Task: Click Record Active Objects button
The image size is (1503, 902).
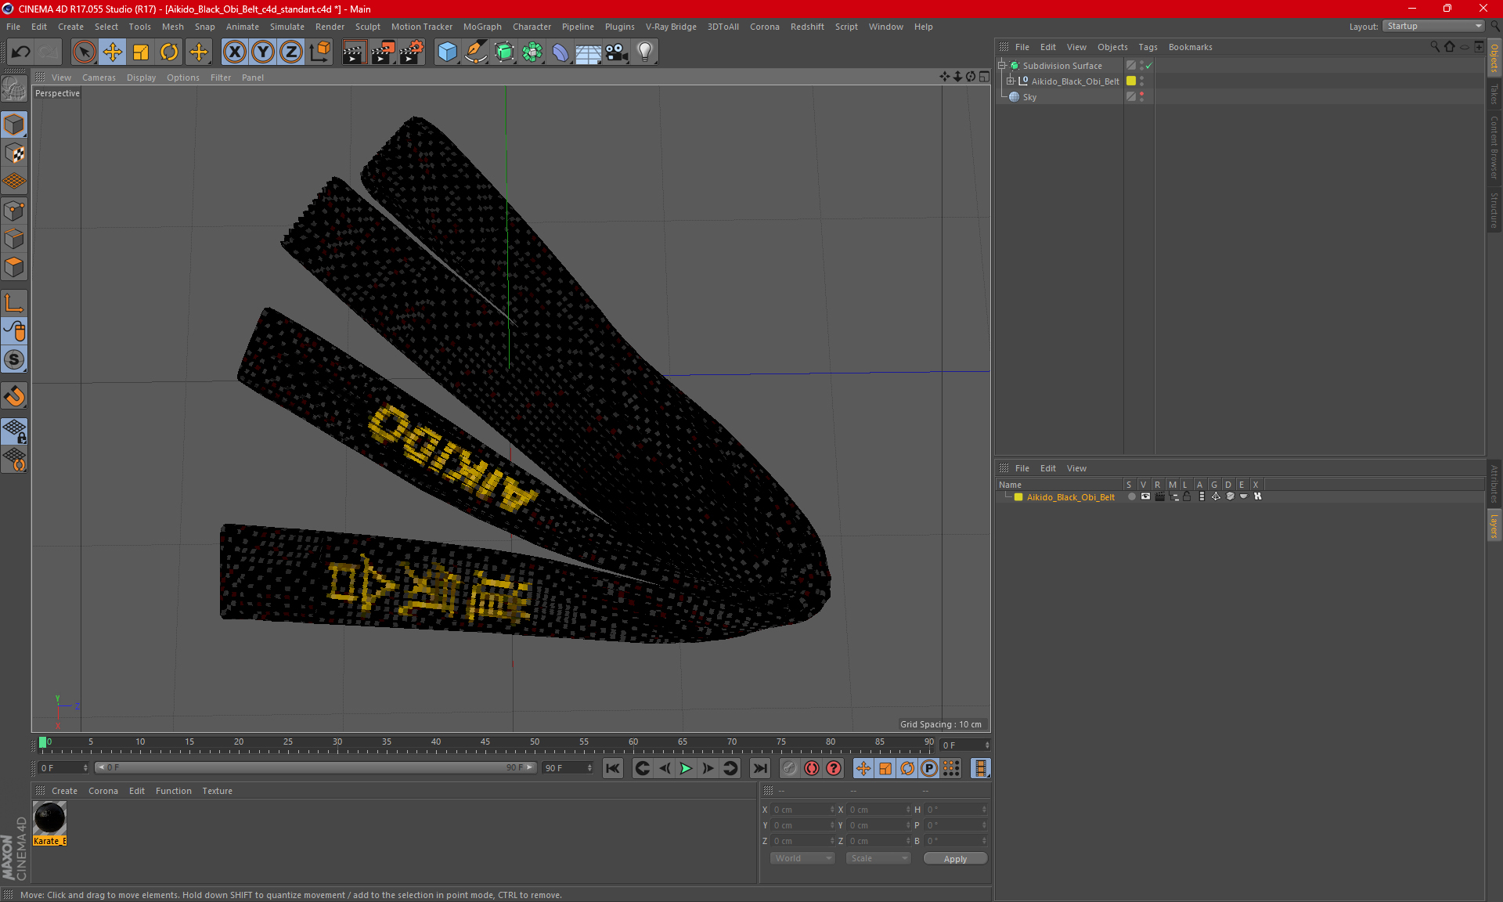Action: (789, 768)
